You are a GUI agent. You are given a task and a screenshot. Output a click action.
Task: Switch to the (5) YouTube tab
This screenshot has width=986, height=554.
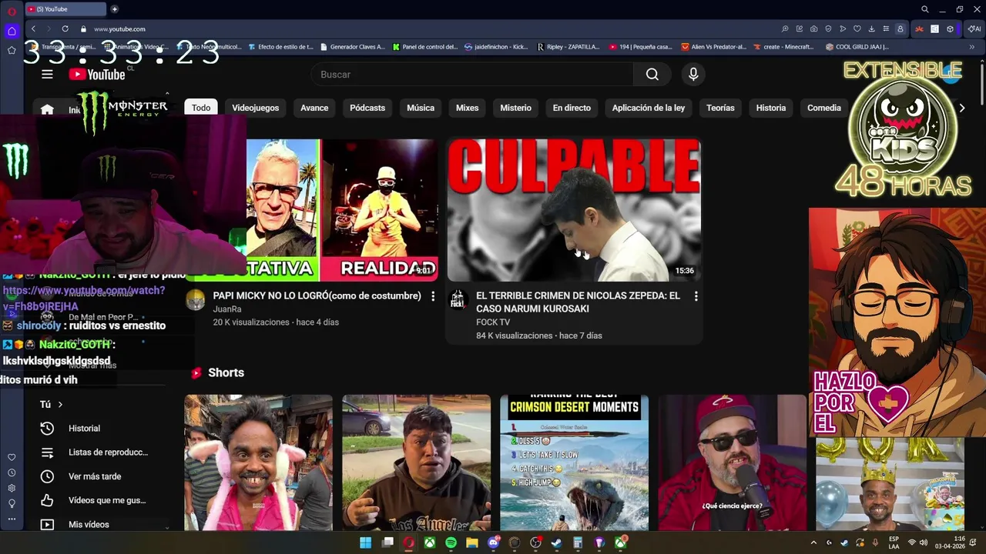click(x=65, y=9)
